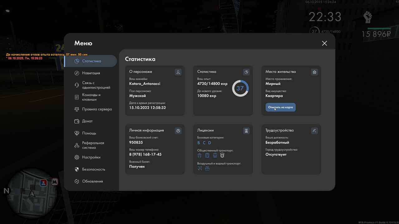This screenshot has height=224, width=399.
Task: Open Связь с администрацией section
Action: click(x=91, y=85)
